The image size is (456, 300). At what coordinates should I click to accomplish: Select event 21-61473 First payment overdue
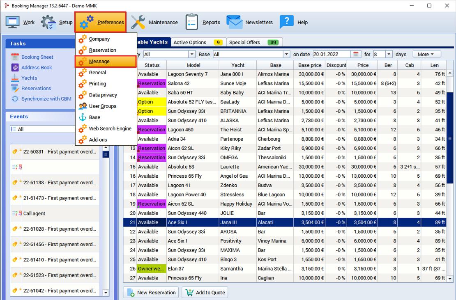pos(55,198)
